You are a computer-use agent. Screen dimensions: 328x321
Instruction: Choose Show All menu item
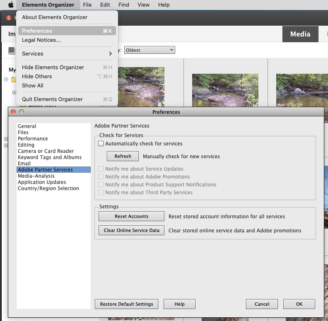coord(67,85)
